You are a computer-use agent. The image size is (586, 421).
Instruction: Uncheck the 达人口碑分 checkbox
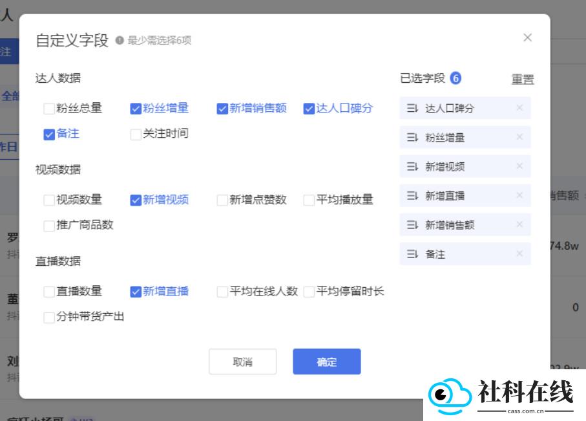(x=309, y=109)
